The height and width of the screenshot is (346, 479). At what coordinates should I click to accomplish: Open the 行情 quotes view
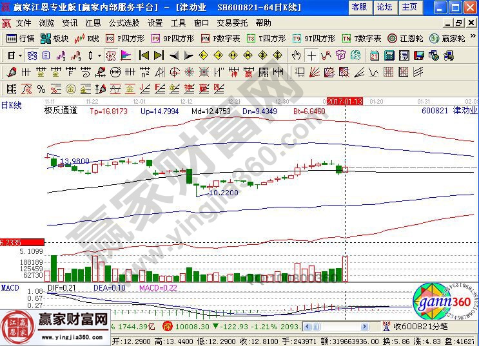(x=21, y=39)
